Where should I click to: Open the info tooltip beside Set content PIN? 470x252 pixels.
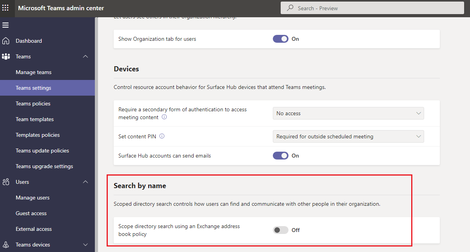161,136
